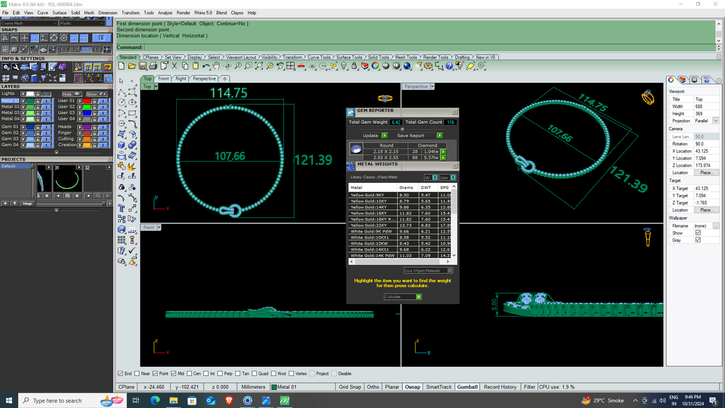Click Calculate in Metal Weights
Viewport: 725px width, 408px height.
pos(402,297)
